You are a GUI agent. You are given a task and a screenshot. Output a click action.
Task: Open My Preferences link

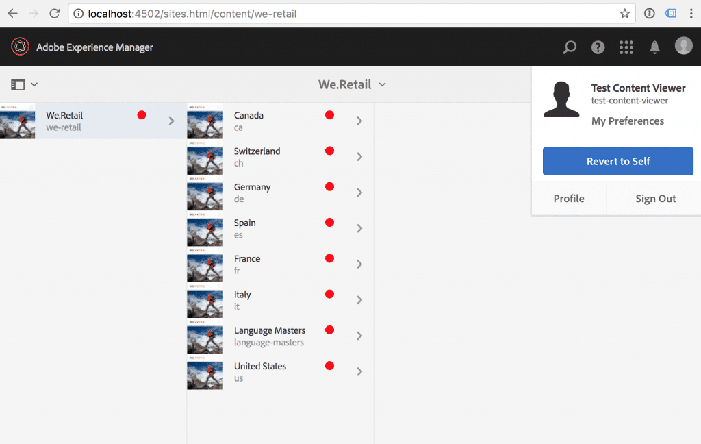tap(627, 121)
